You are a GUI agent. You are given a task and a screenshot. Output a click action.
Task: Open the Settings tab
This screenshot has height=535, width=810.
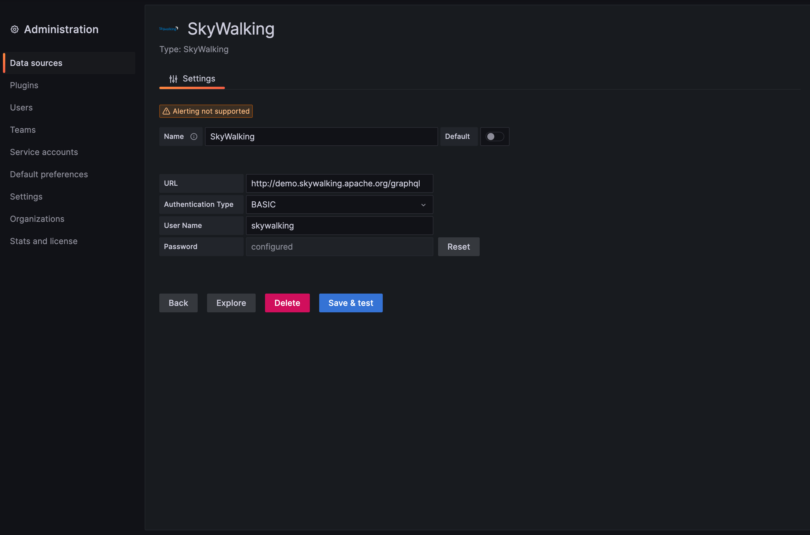[x=192, y=79]
